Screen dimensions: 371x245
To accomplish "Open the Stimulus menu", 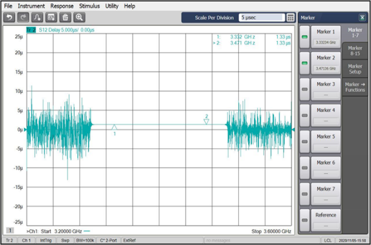I will click(x=89, y=6).
